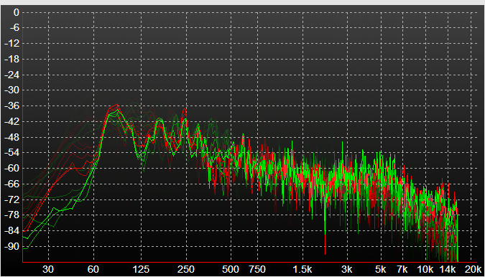Click the -48 dB axis label
This screenshot has width=485, height=277.
11,137
